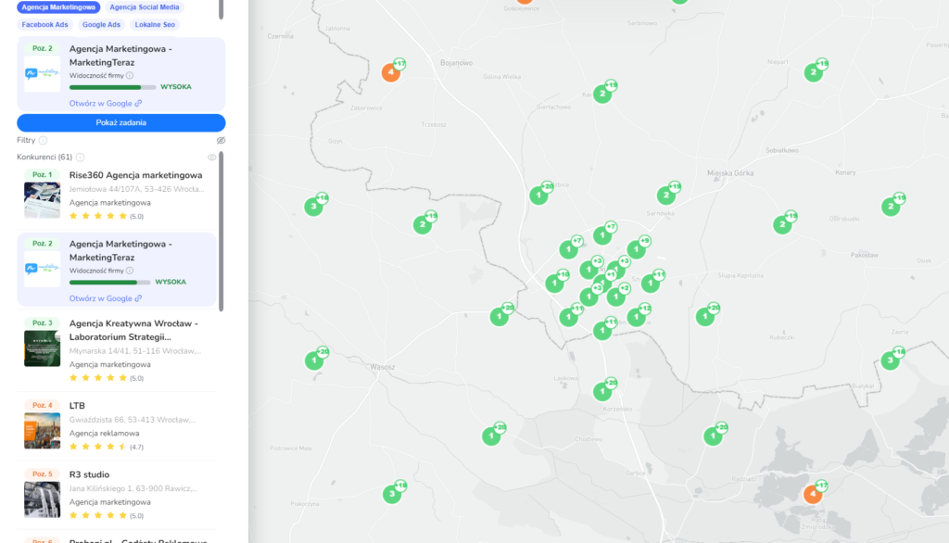Click the orange map marker labeled 4 near Bojanowo
Screen dimensions: 949x543
391,72
